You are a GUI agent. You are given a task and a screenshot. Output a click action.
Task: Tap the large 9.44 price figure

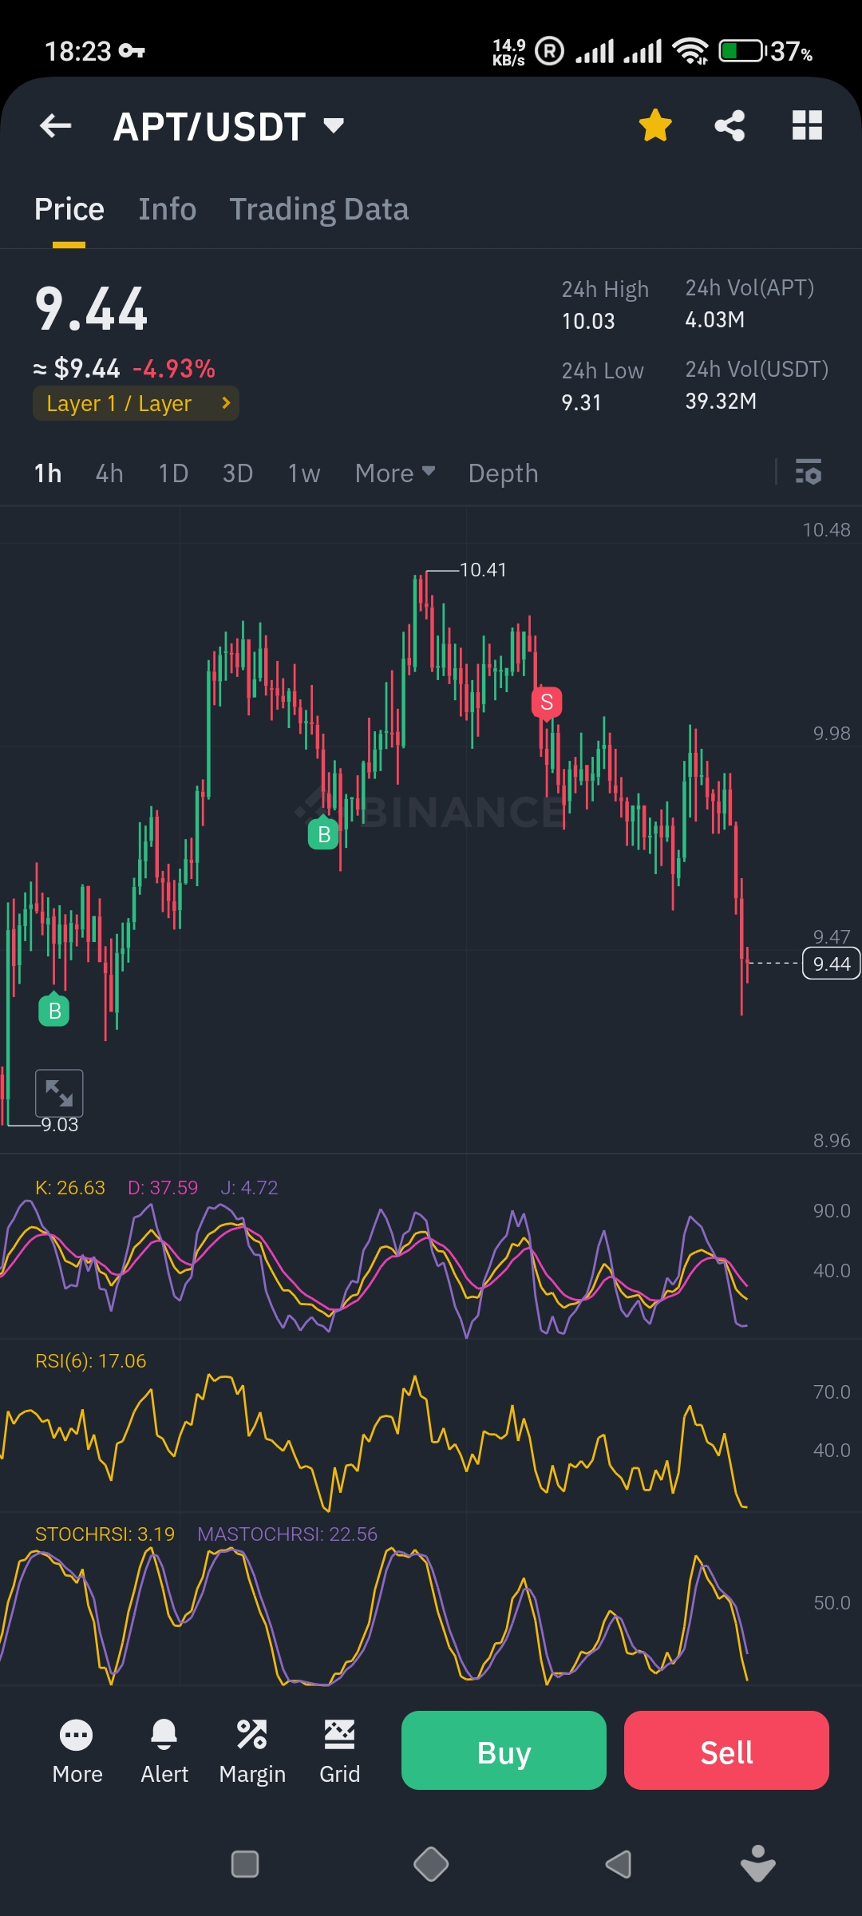[x=92, y=309]
